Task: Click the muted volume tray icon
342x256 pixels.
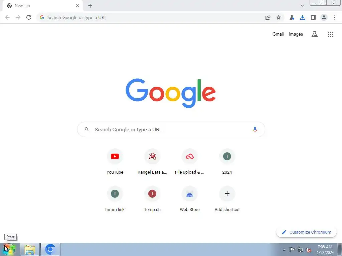Action: pyautogui.click(x=308, y=250)
